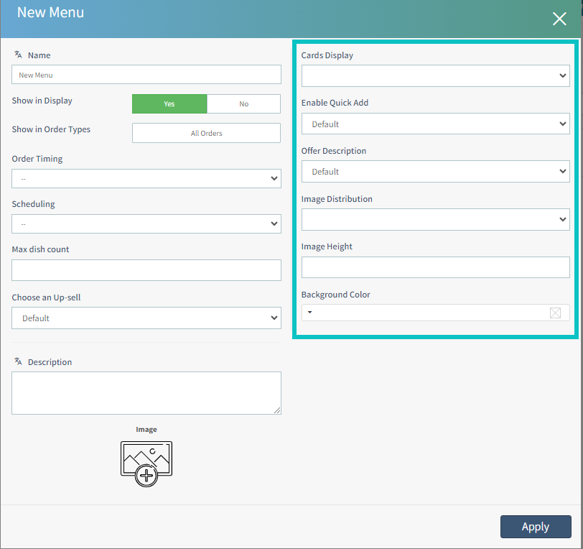Viewport: 583px width, 549px height.
Task: Click the All Orders button
Action: pos(206,133)
